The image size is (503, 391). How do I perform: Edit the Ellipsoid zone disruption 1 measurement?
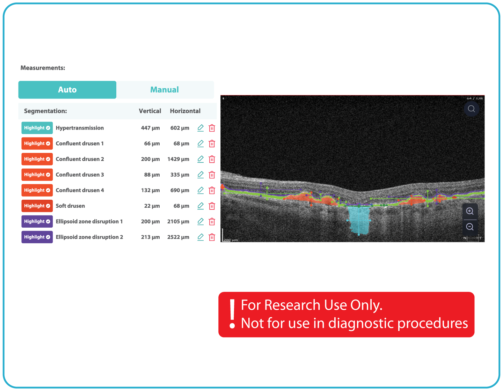click(201, 221)
